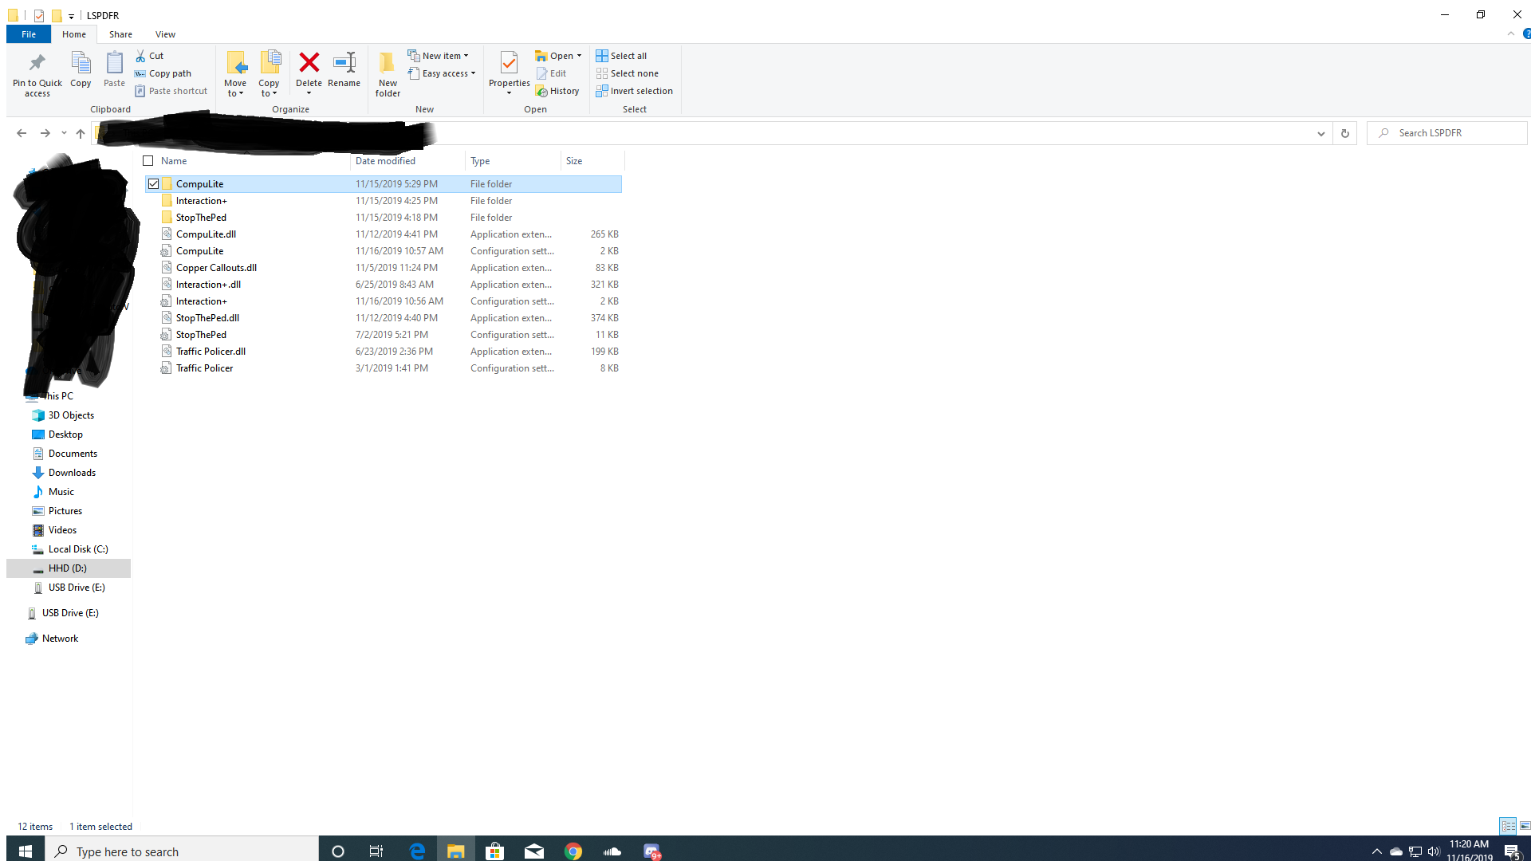Refresh the folder with the refresh icon
The height and width of the screenshot is (861, 1531).
tap(1344, 133)
